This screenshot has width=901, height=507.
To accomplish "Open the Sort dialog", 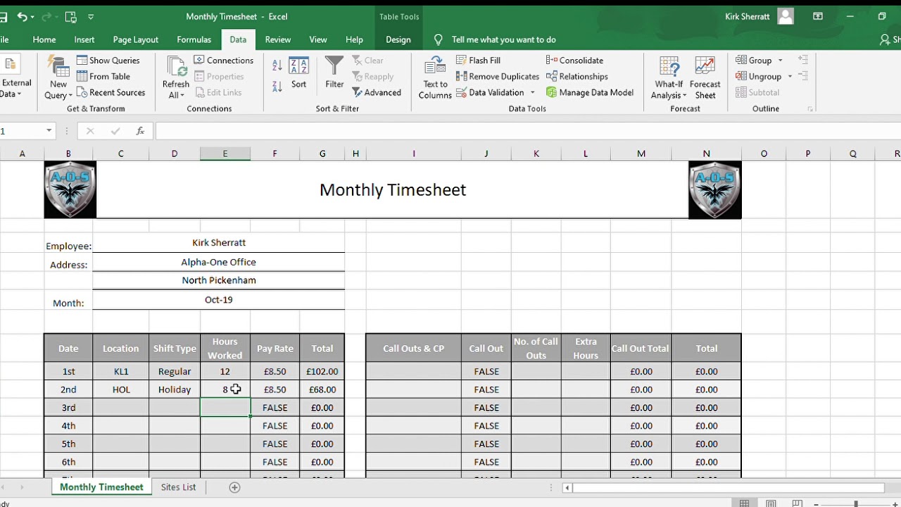I will [299, 73].
